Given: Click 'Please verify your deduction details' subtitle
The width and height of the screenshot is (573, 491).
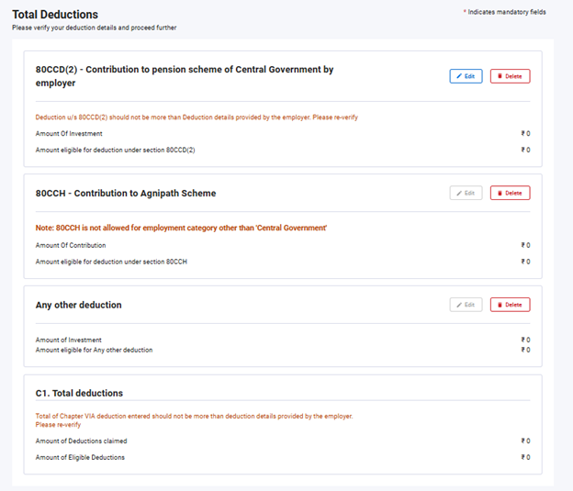Looking at the screenshot, I should click(95, 28).
